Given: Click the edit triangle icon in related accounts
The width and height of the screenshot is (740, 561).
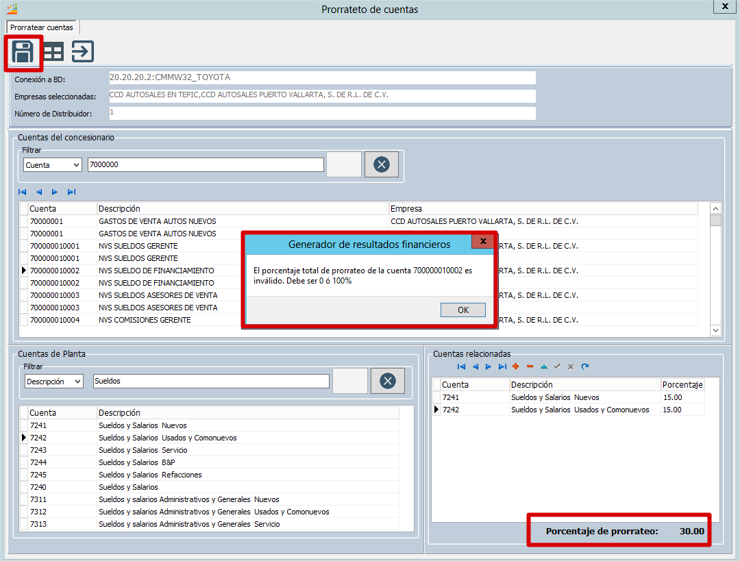Looking at the screenshot, I should click(x=543, y=366).
